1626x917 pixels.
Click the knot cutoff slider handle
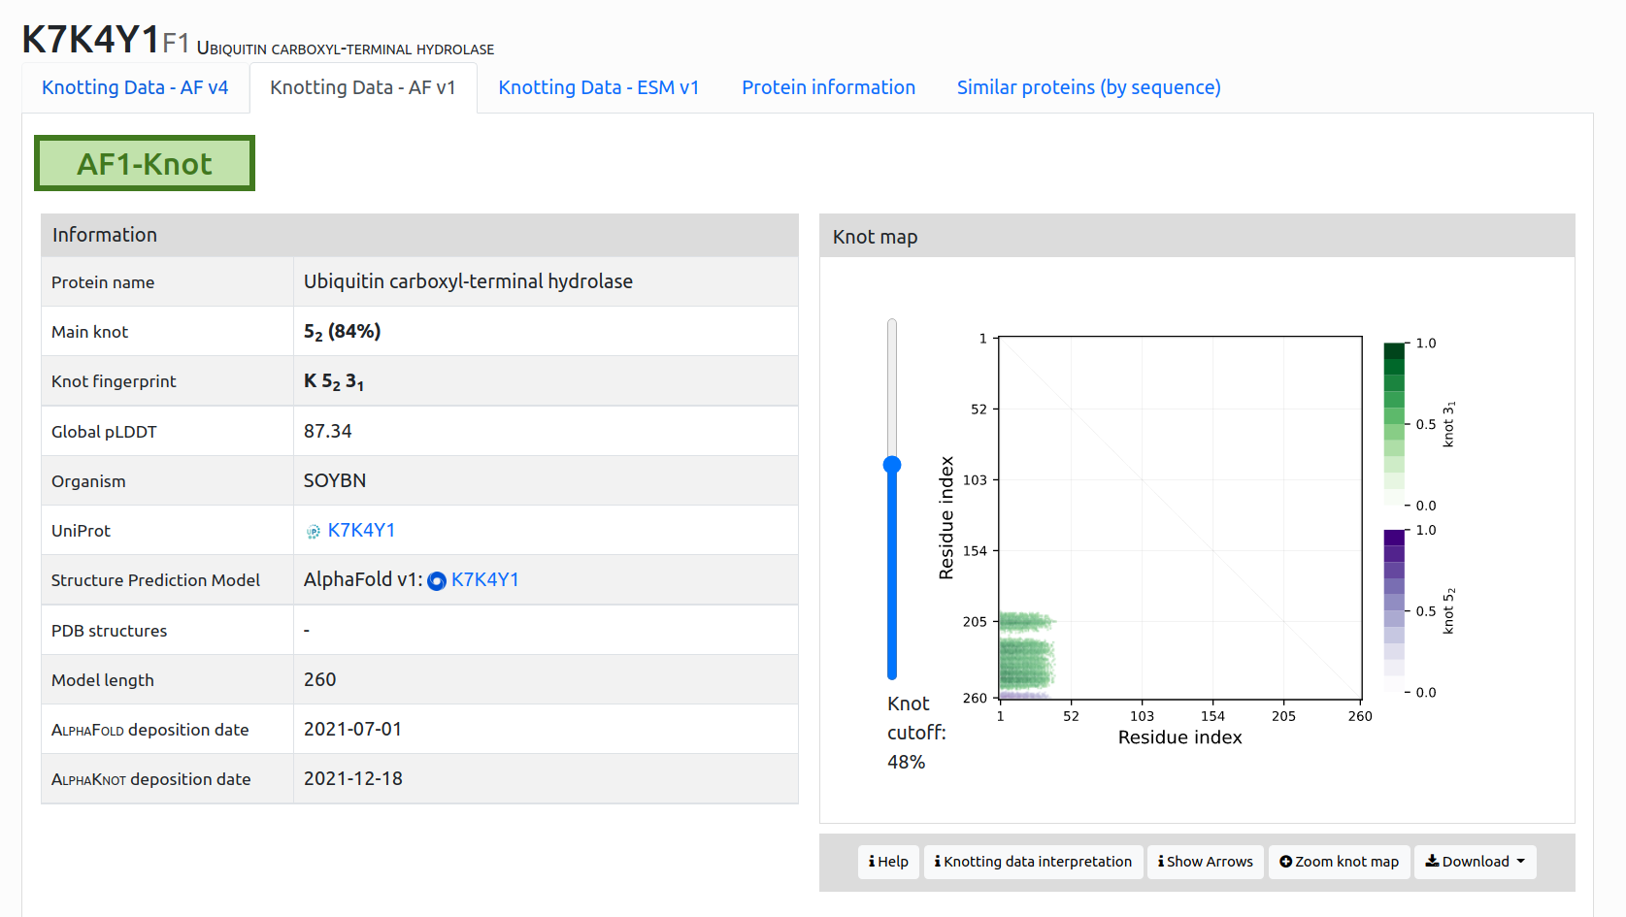click(892, 465)
